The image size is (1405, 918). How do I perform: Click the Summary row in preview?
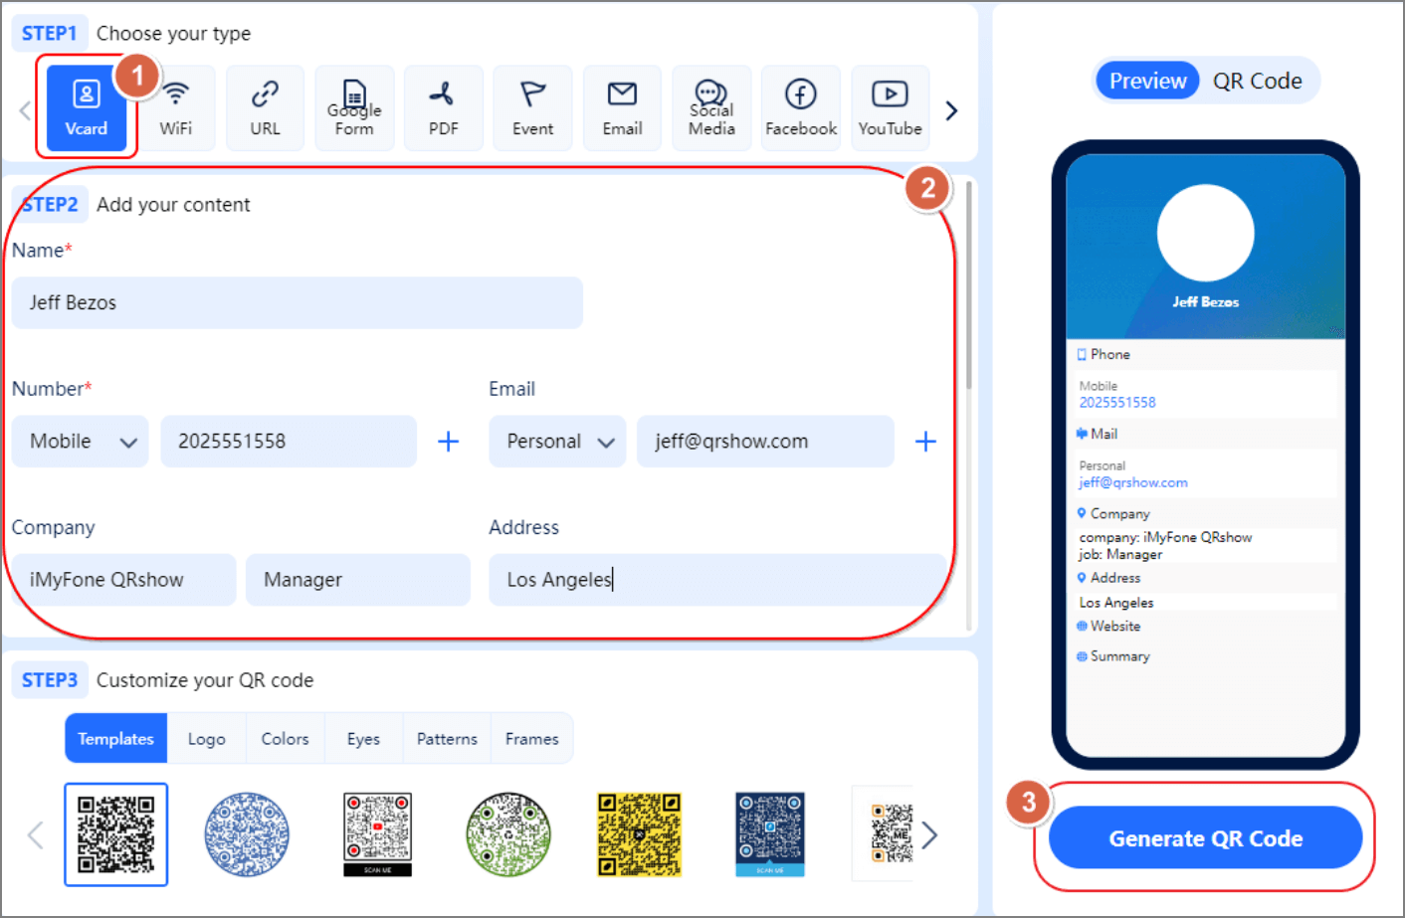(x=1205, y=656)
